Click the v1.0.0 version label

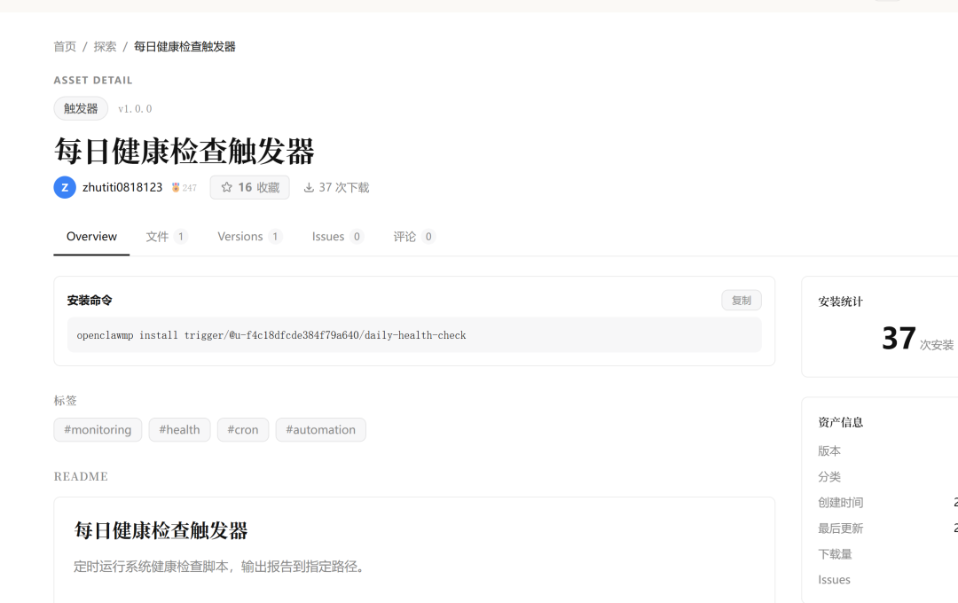click(x=135, y=109)
